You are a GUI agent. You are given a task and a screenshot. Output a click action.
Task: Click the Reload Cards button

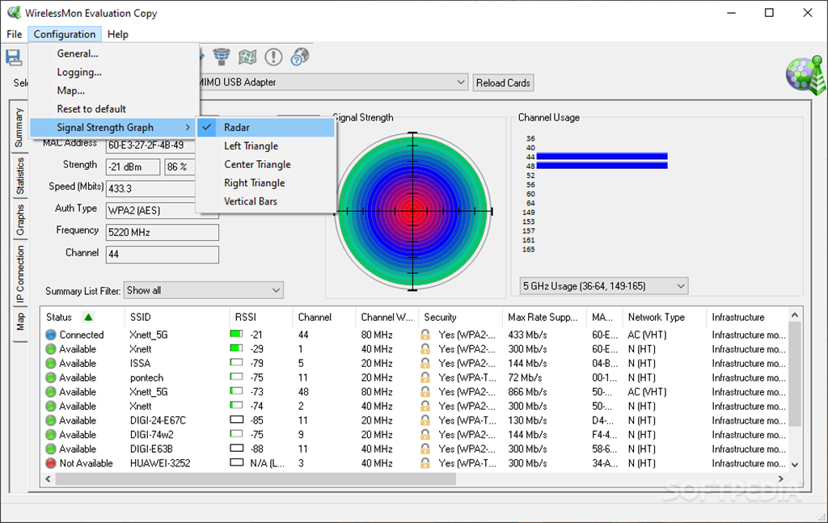click(503, 83)
